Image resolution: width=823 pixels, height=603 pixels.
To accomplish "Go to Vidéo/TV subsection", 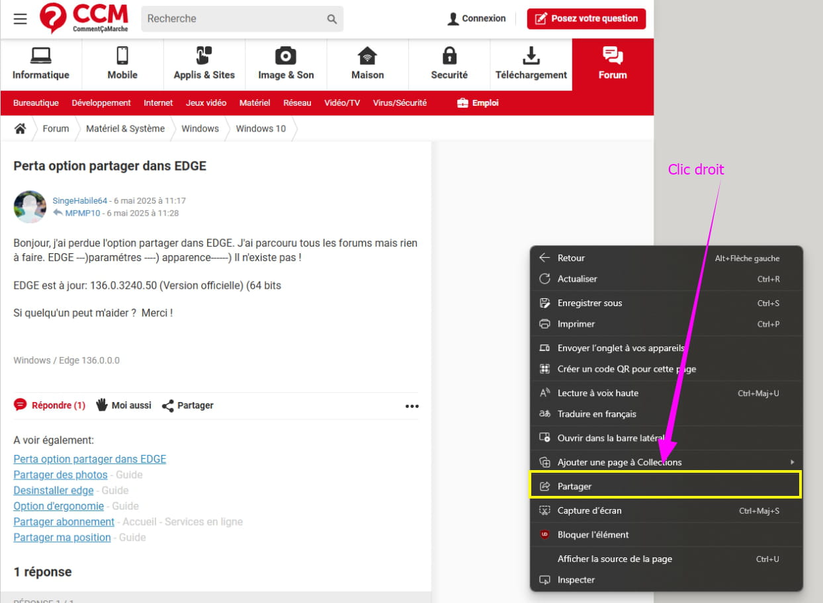I will (x=342, y=103).
